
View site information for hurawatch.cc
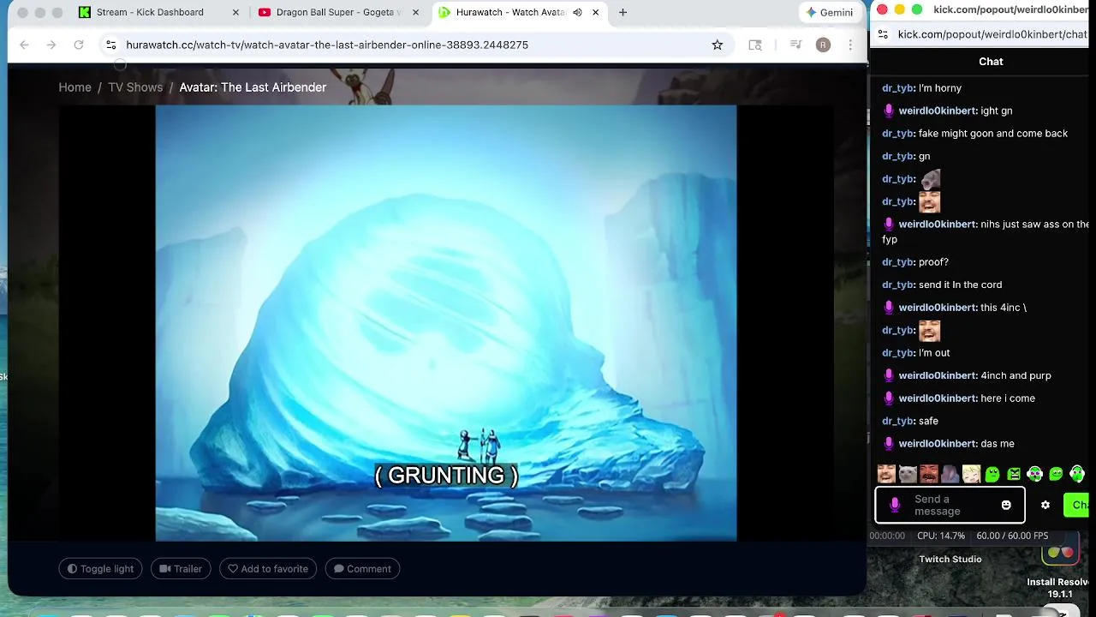coord(110,45)
